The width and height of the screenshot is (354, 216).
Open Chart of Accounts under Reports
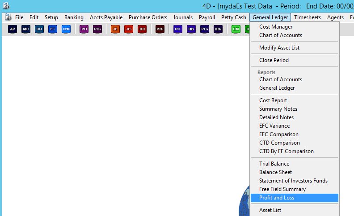(295, 79)
